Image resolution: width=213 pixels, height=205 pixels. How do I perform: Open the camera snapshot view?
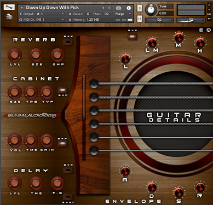tap(118, 8)
